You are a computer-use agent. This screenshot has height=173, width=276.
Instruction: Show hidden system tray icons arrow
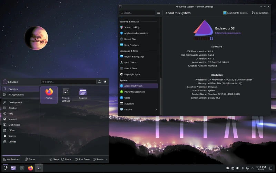252,168
